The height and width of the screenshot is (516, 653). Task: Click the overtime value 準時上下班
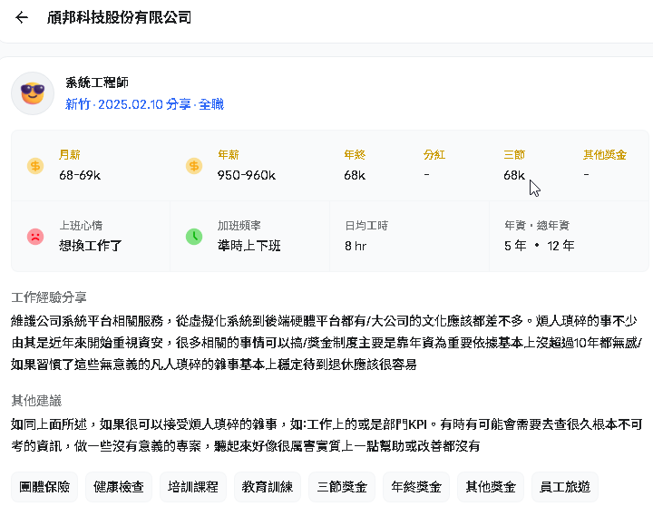pos(249,246)
